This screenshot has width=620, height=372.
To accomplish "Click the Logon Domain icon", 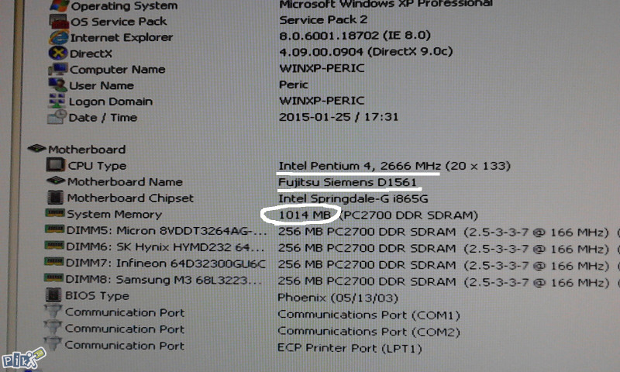I will (x=57, y=102).
